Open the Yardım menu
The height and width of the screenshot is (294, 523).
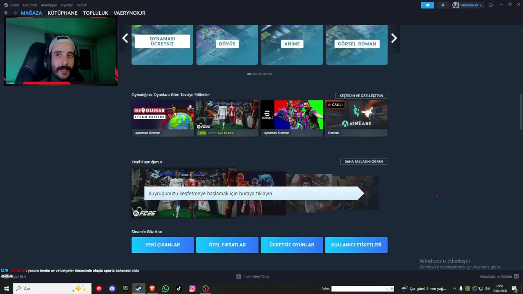coord(82,5)
